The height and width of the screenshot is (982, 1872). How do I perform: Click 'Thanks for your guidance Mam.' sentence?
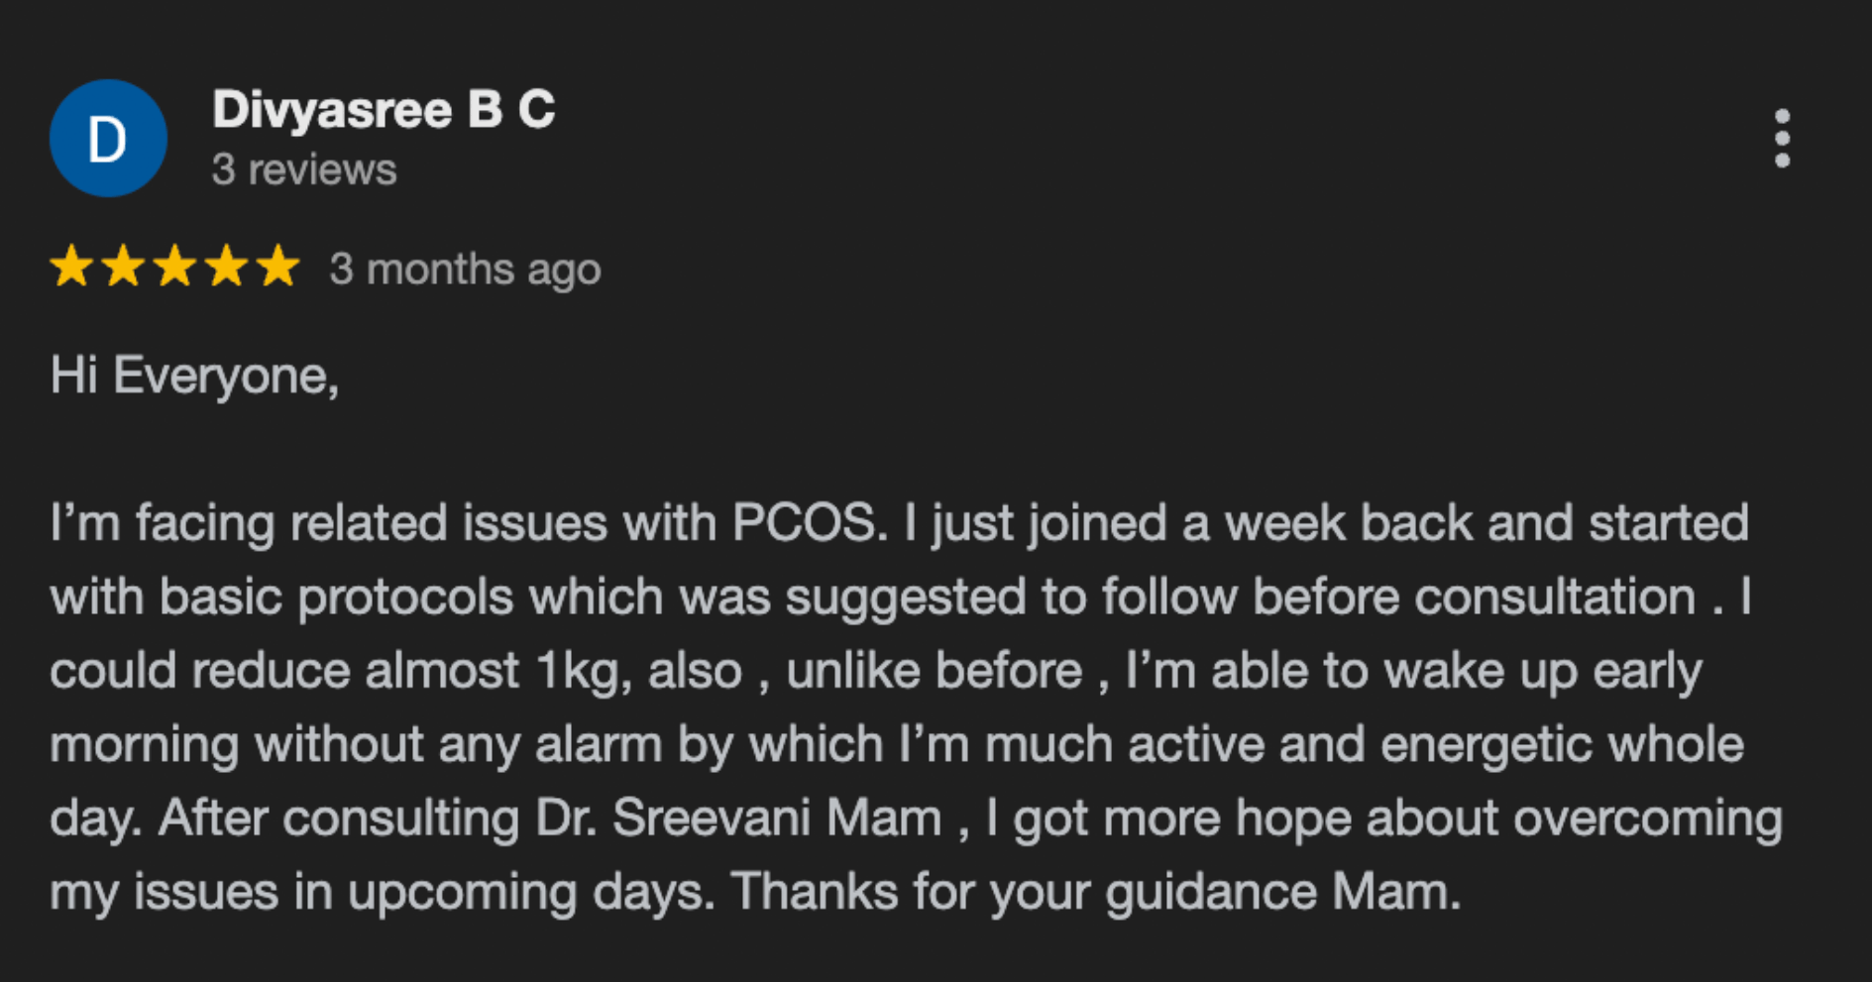(x=1095, y=892)
